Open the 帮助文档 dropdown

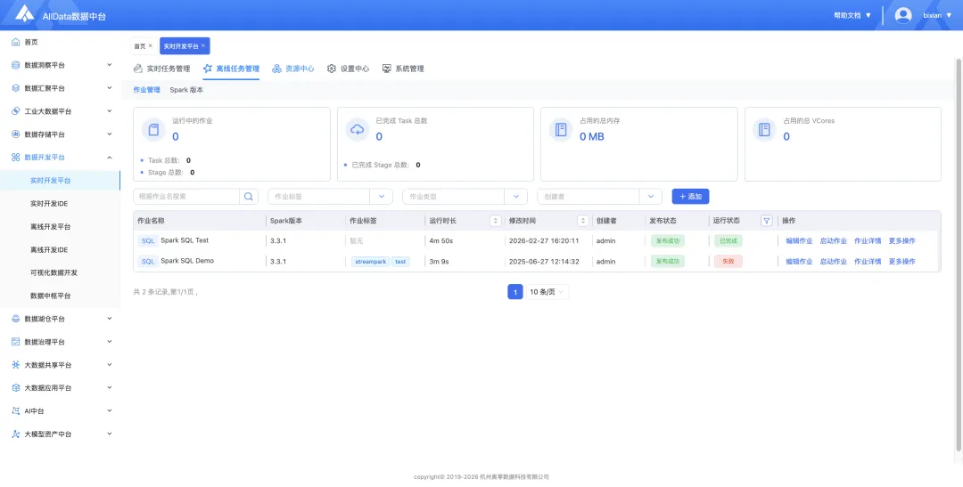[852, 15]
